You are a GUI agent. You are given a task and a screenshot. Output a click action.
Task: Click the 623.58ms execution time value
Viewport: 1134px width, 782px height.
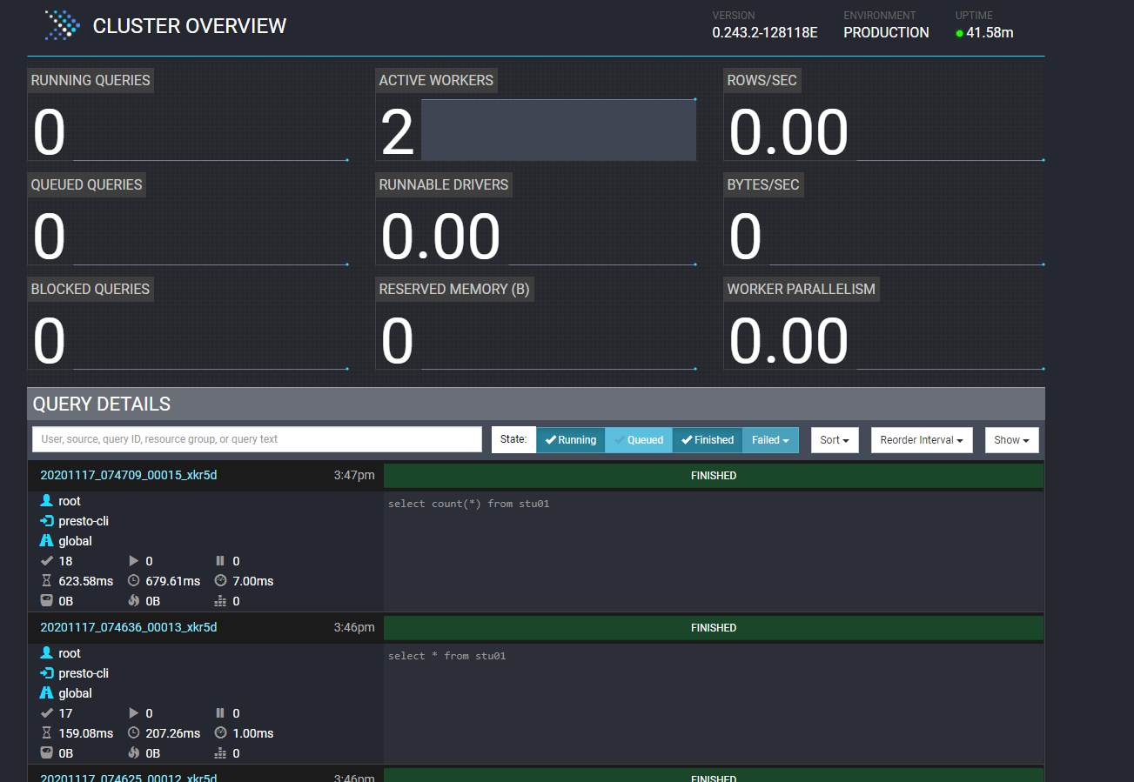tap(86, 581)
